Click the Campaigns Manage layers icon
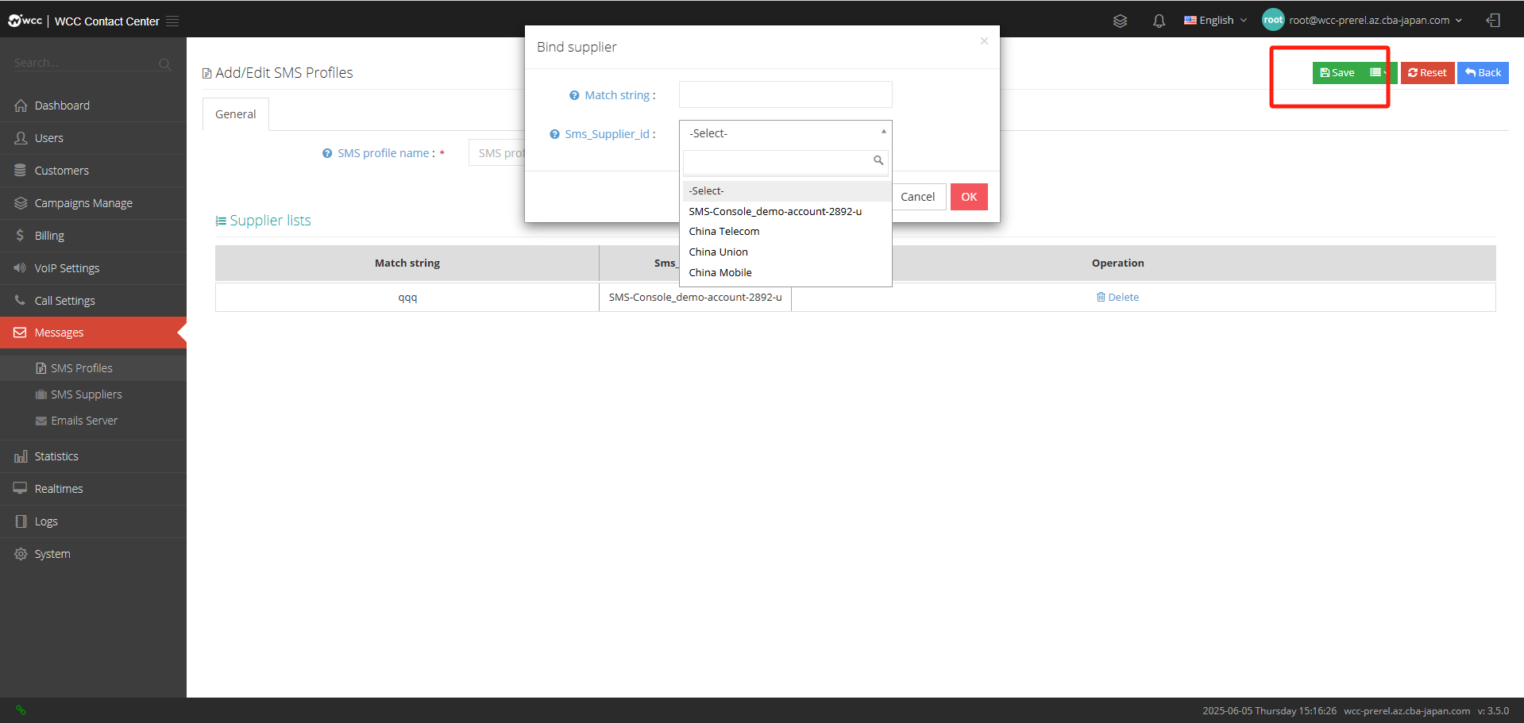This screenshot has width=1524, height=723. (21, 203)
